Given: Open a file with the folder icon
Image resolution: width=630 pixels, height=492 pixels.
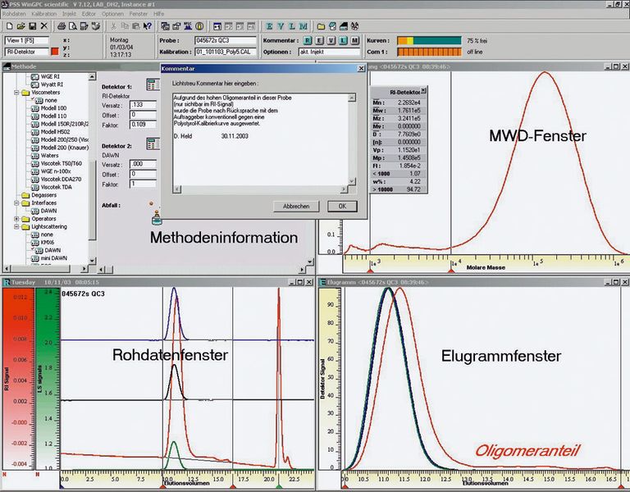Looking at the screenshot, I should click(x=21, y=26).
